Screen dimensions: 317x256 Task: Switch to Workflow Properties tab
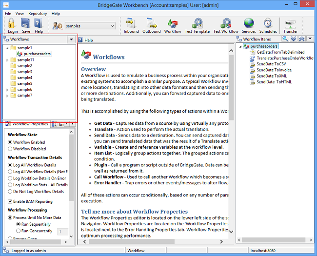pos(27,124)
